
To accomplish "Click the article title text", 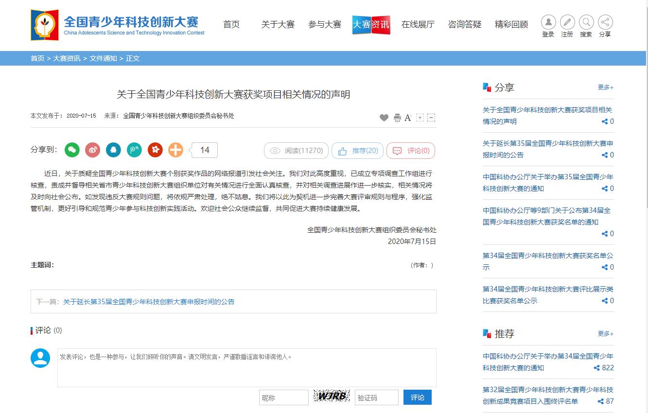I will pos(233,94).
